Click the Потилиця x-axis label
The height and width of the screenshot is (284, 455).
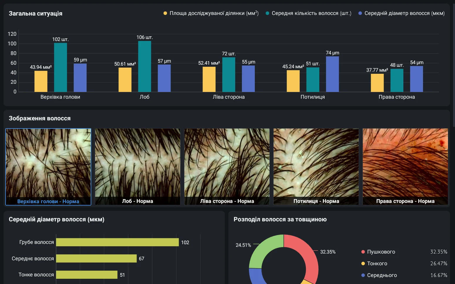coord(313,97)
